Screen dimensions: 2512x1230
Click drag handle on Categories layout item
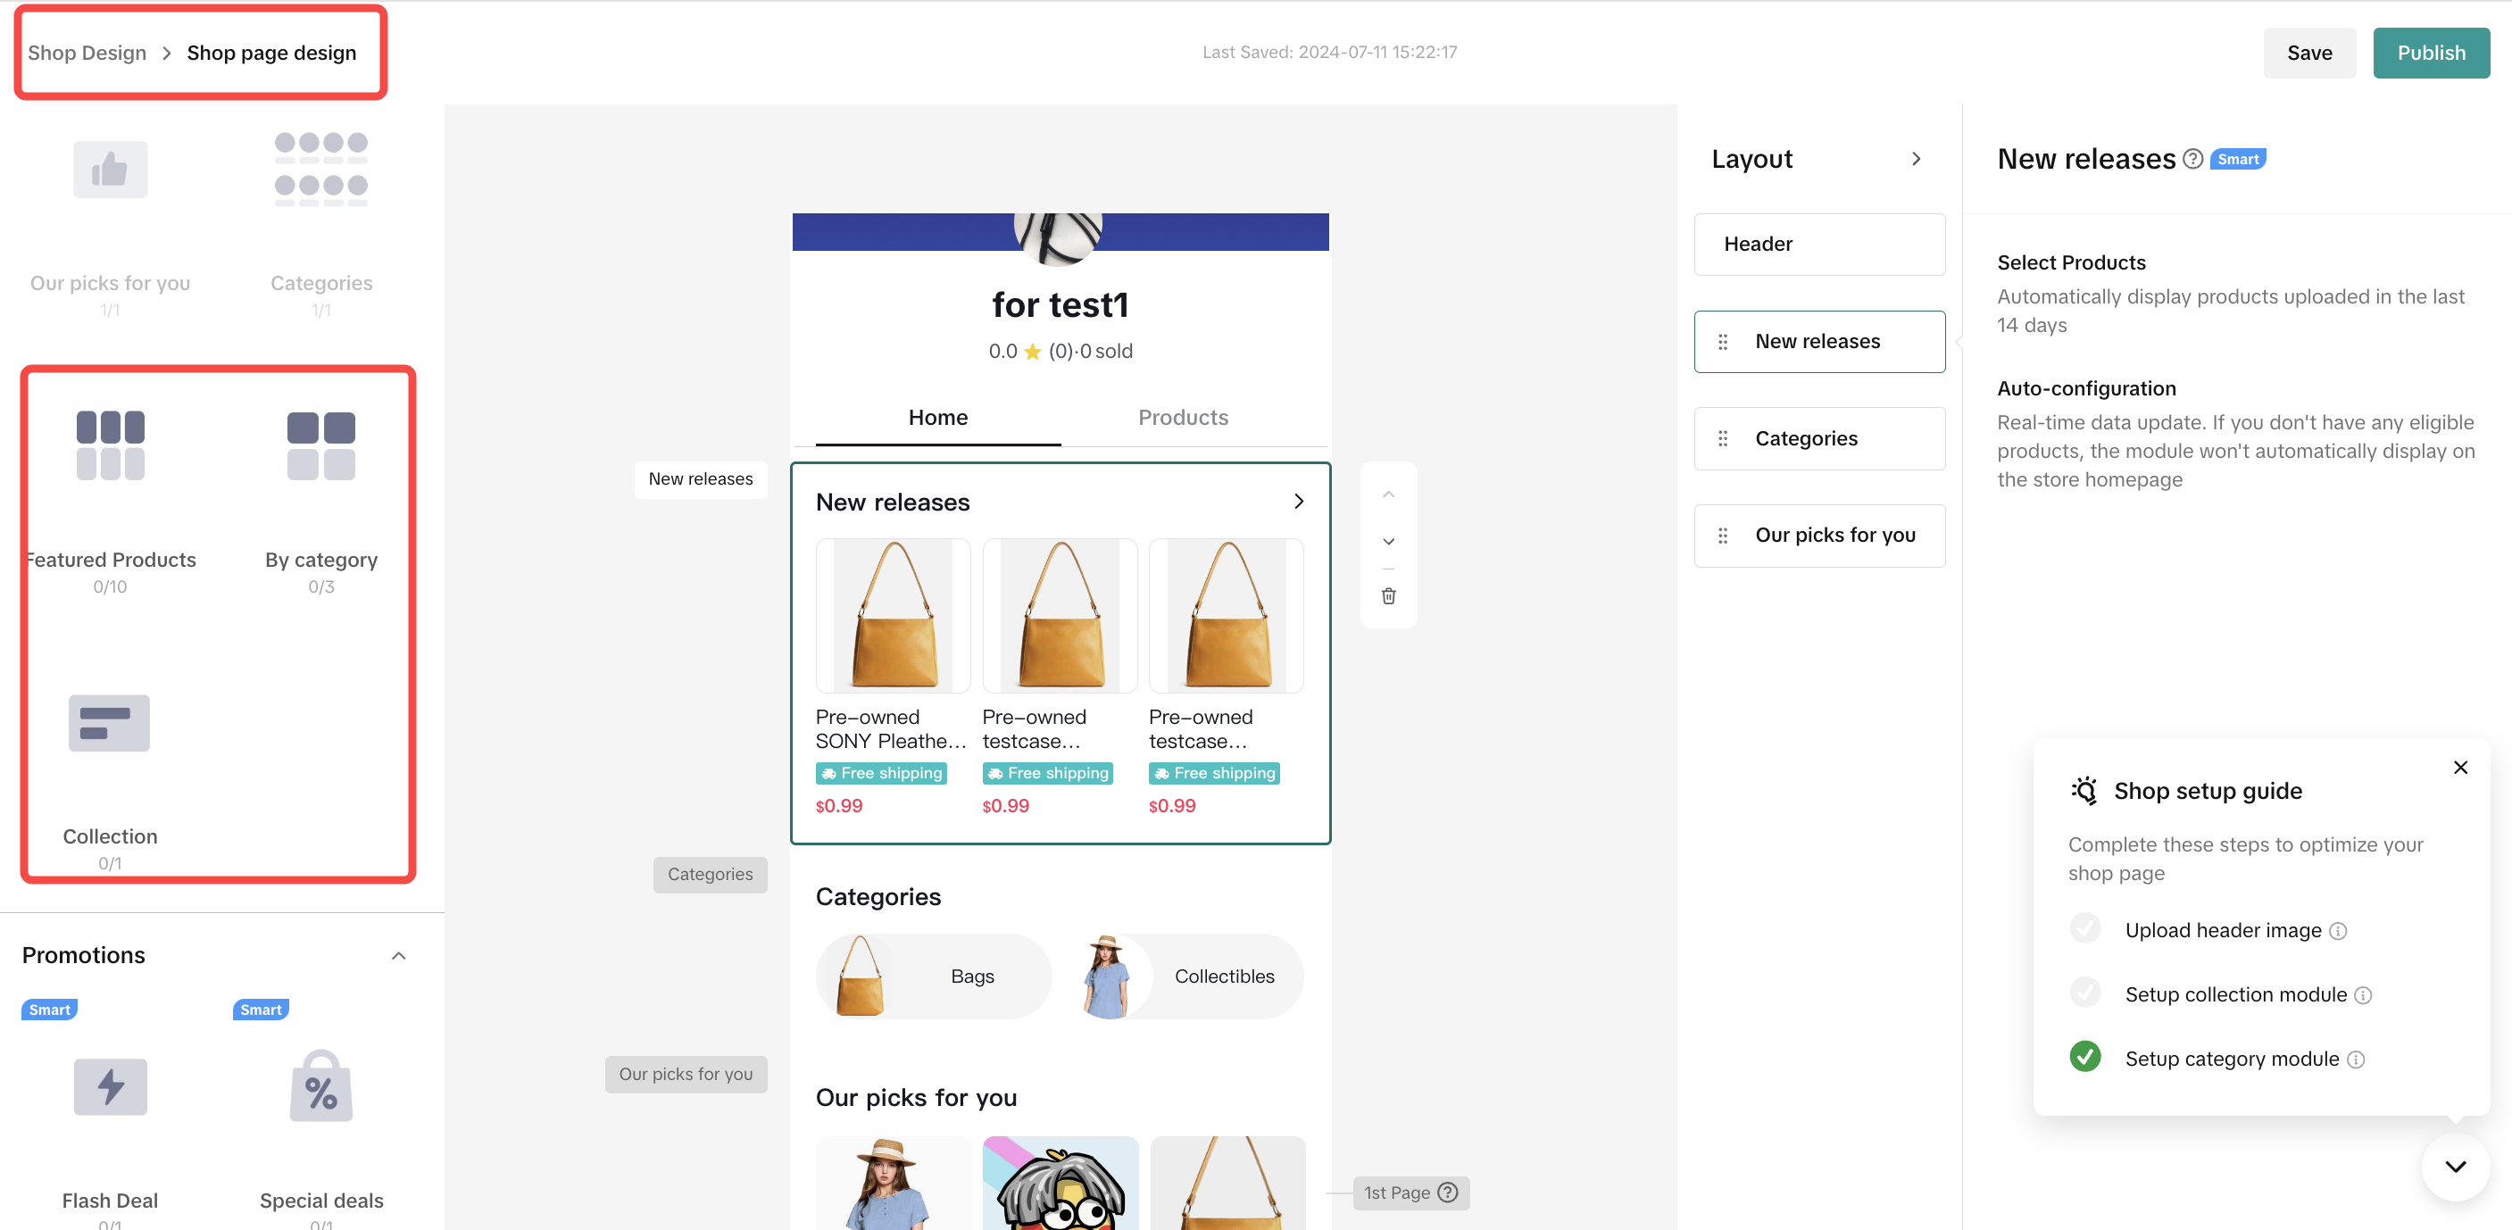click(x=1723, y=439)
